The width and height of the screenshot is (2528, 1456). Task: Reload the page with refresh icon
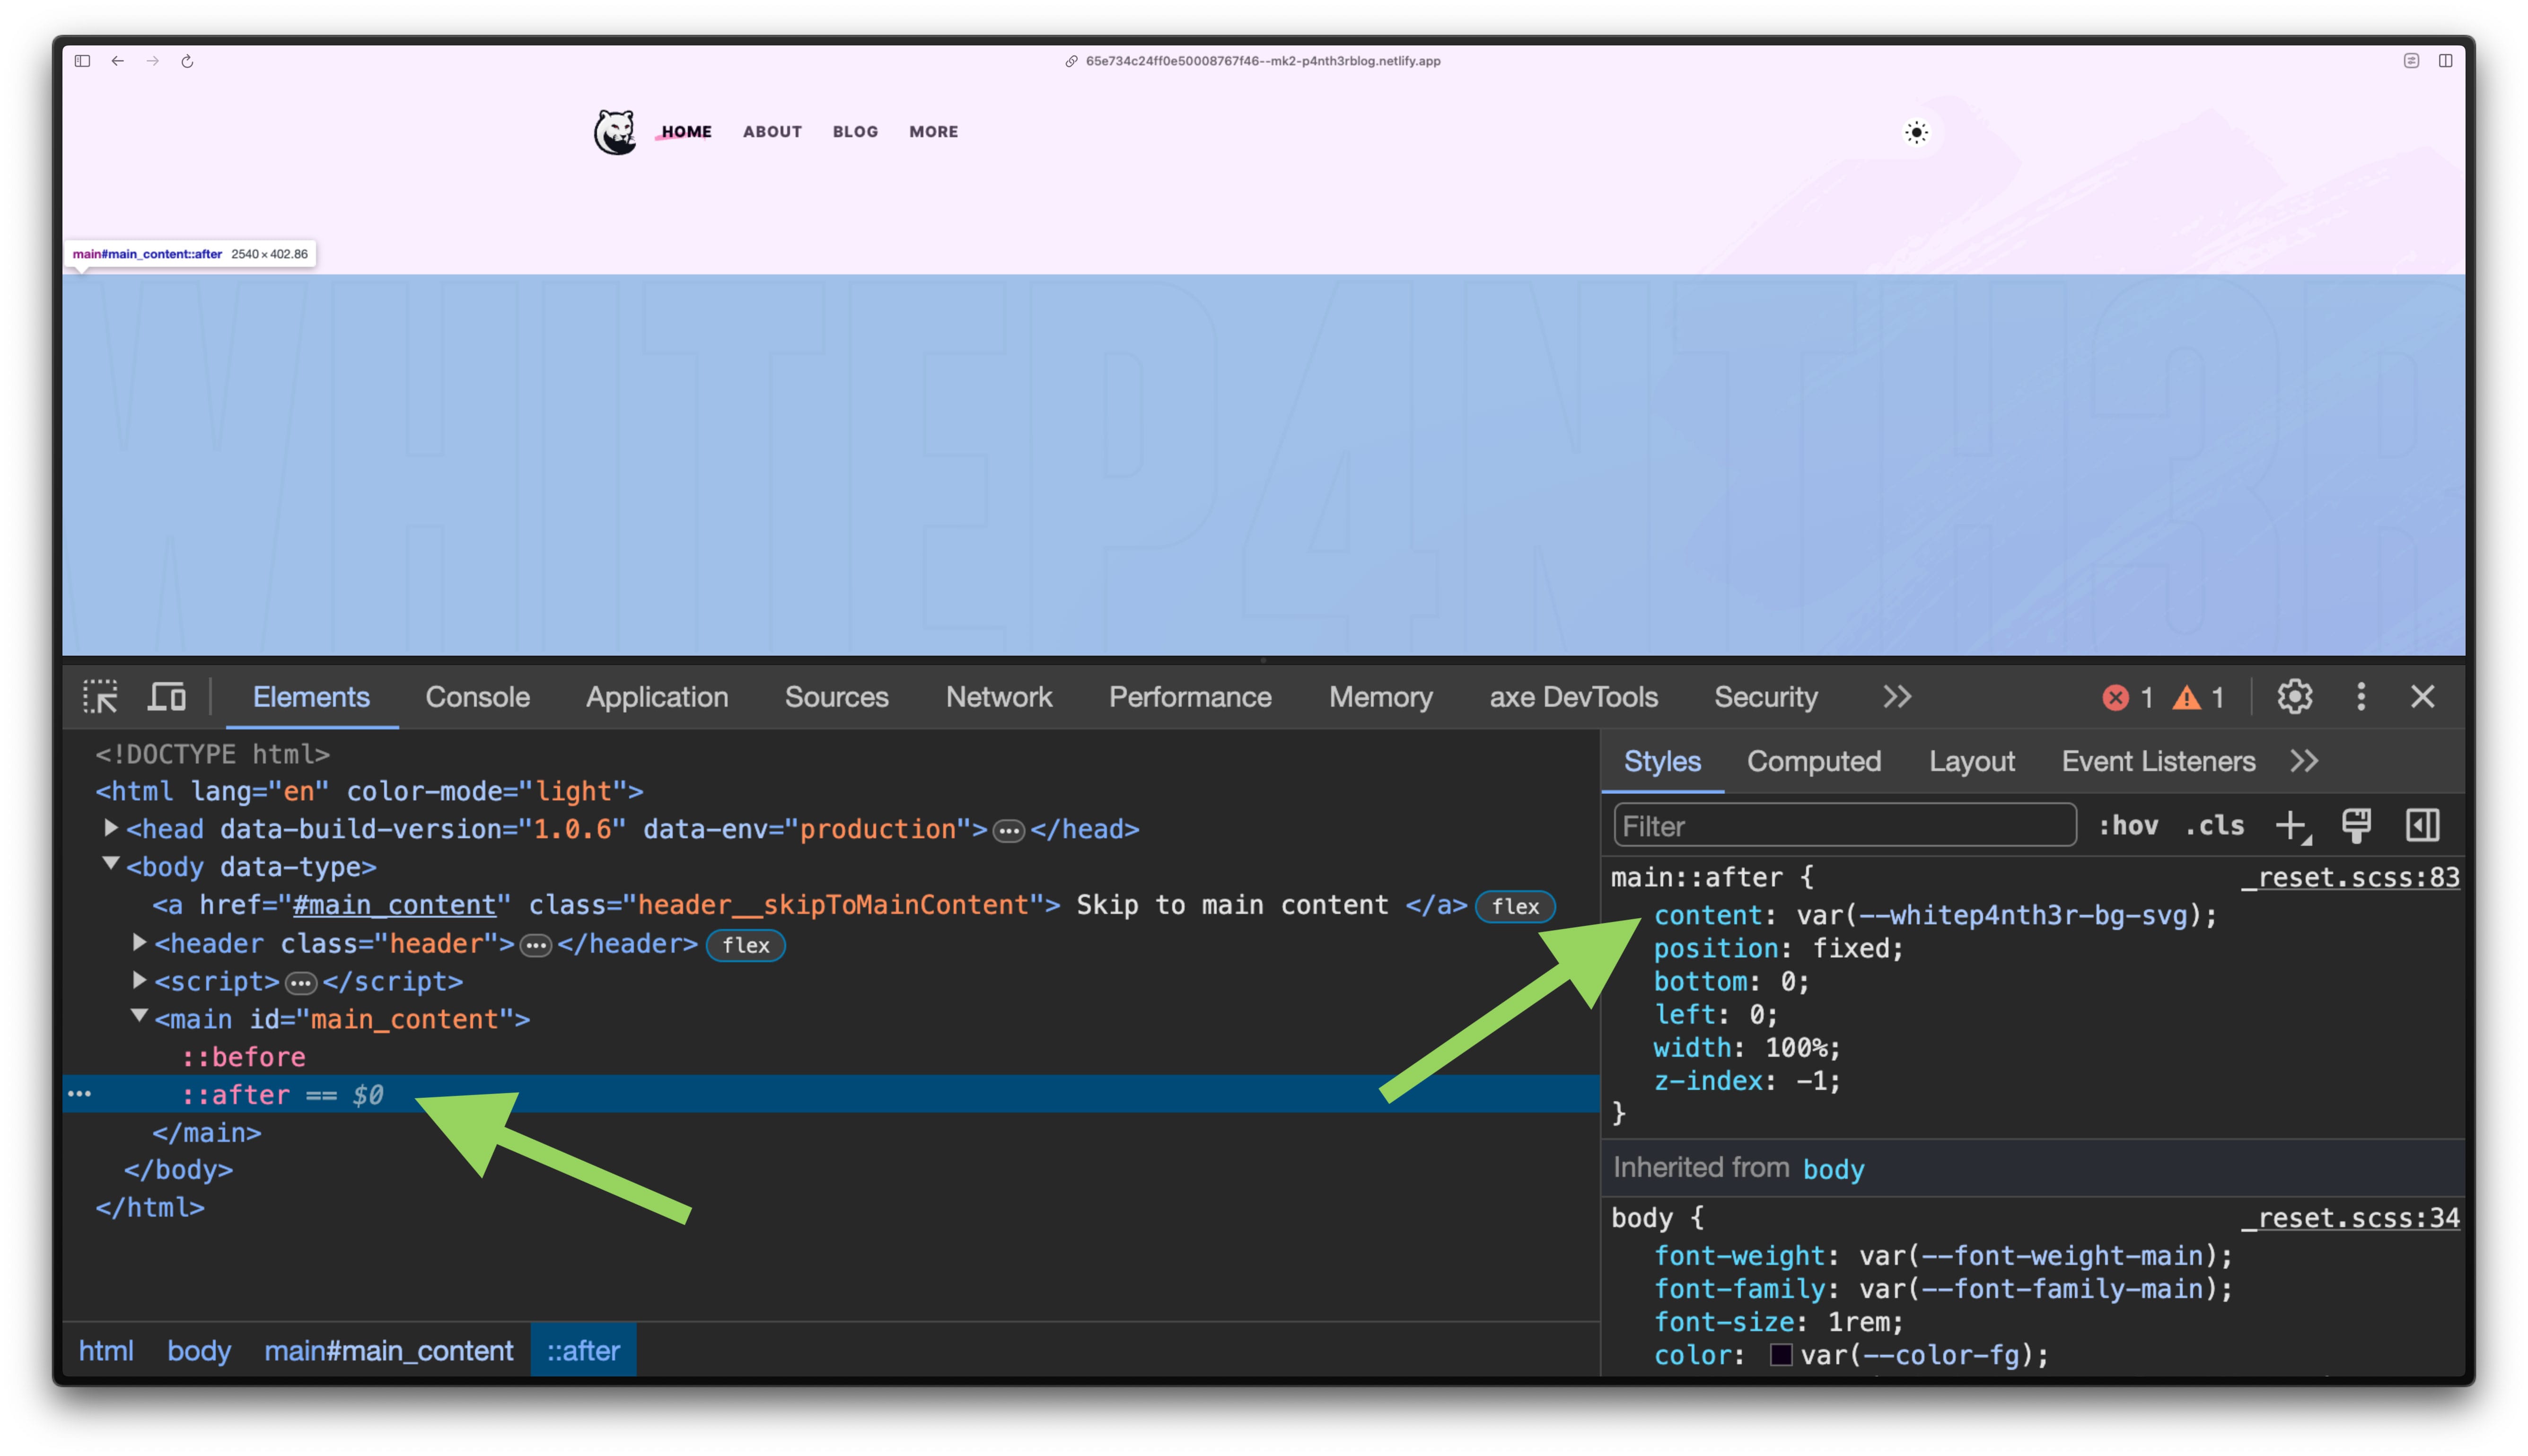(x=187, y=61)
